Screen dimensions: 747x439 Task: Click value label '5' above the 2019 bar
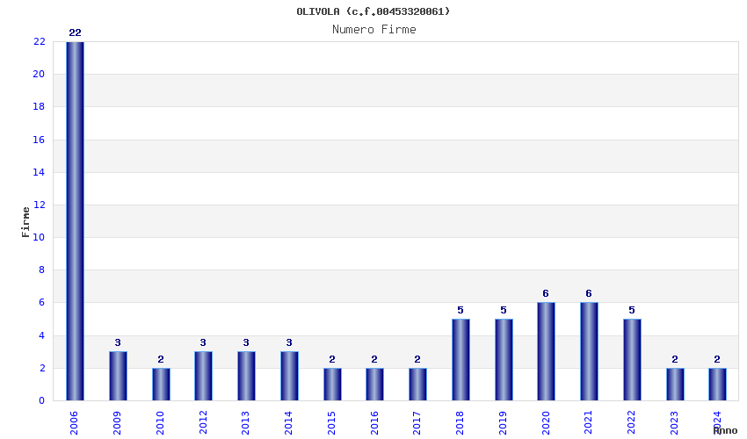pyautogui.click(x=504, y=311)
